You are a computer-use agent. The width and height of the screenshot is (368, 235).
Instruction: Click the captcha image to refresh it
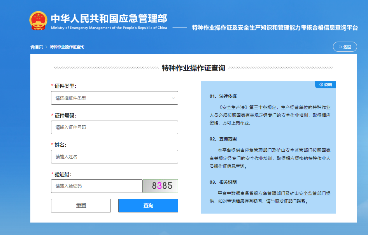click(x=160, y=186)
